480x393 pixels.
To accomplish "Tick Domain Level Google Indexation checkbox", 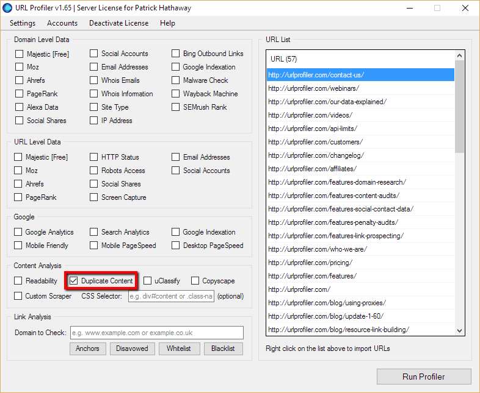I will click(x=175, y=67).
